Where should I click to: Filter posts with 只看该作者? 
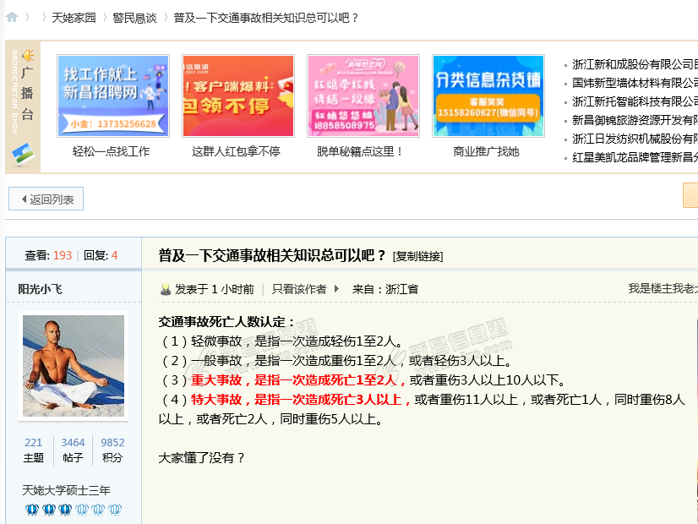(x=300, y=289)
